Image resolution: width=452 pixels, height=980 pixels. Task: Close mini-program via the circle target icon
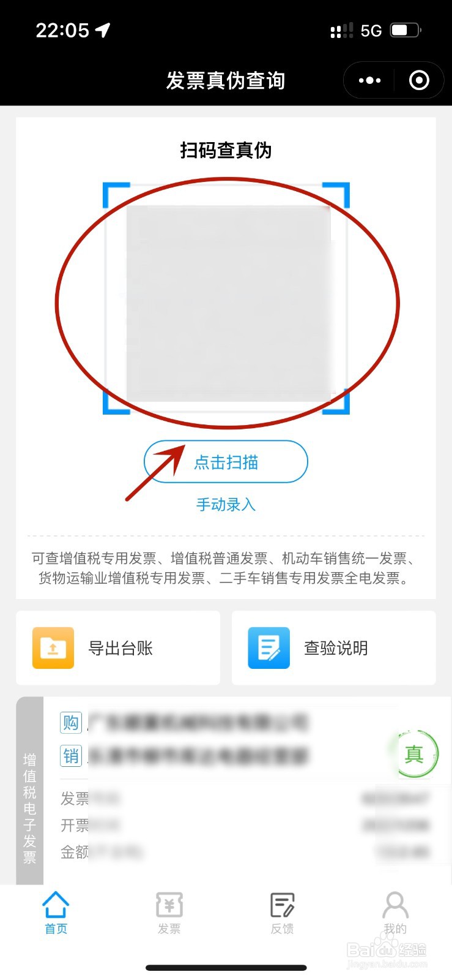[x=419, y=80]
